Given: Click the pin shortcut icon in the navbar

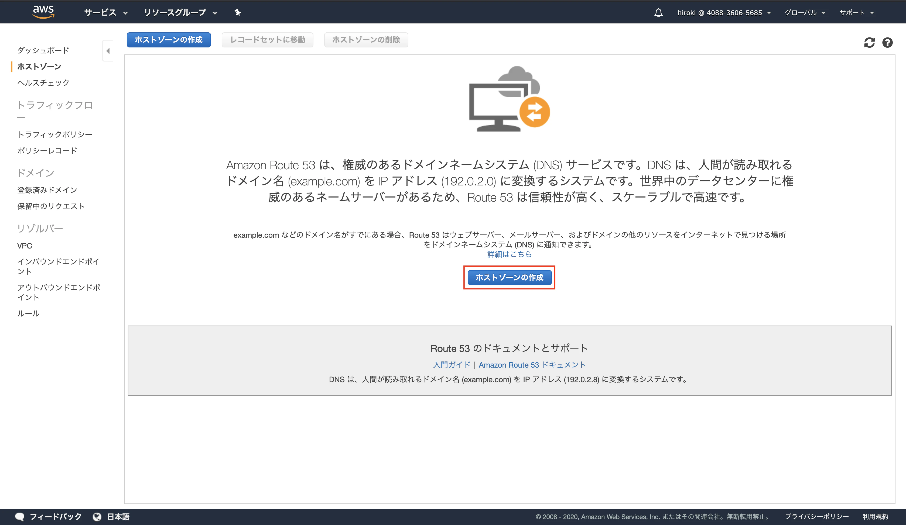Looking at the screenshot, I should tap(237, 13).
